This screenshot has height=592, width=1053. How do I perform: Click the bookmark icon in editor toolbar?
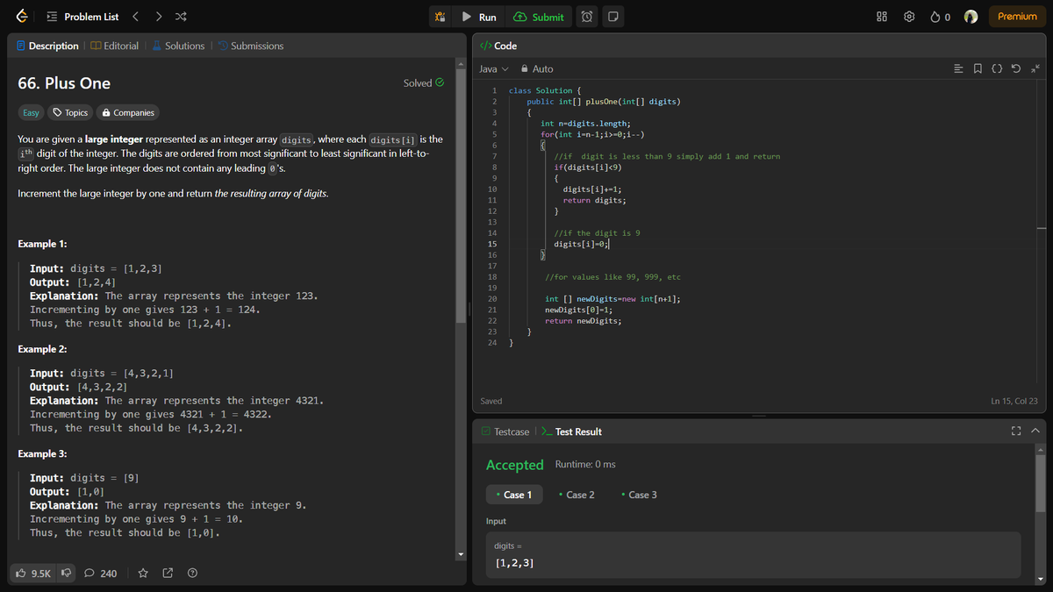click(x=978, y=68)
